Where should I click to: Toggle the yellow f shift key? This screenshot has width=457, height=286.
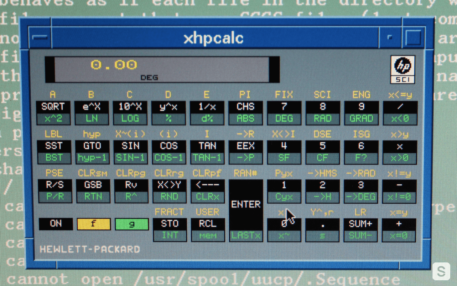point(94,224)
